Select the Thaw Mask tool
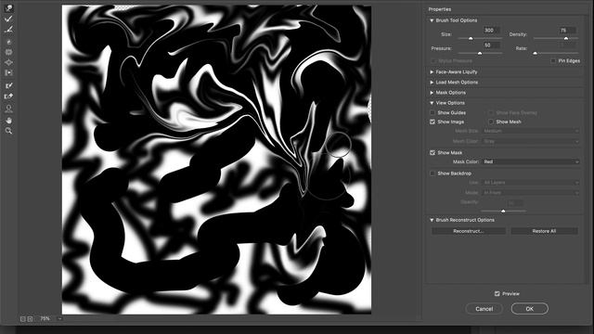The width and height of the screenshot is (594, 334). 8,96
